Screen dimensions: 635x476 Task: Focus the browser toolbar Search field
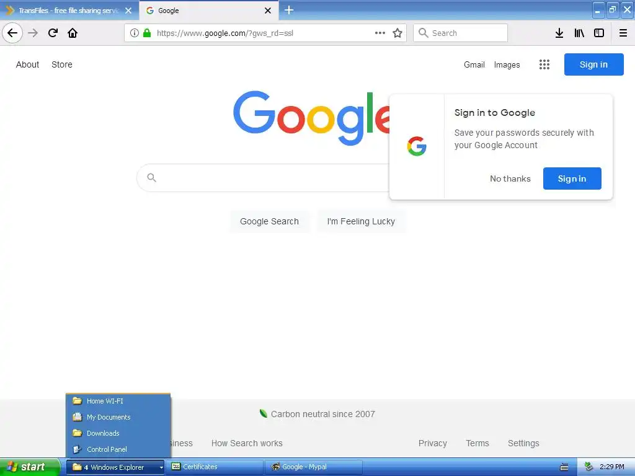(x=461, y=33)
